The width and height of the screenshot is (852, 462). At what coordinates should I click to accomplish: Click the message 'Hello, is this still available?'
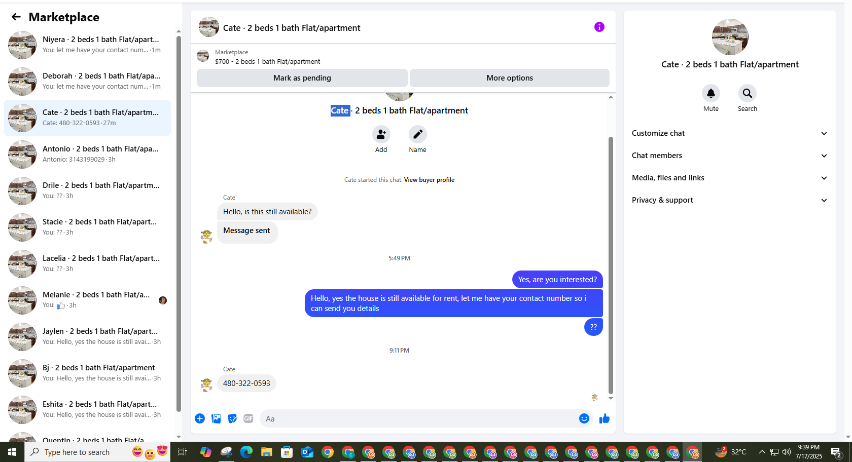pyautogui.click(x=267, y=212)
